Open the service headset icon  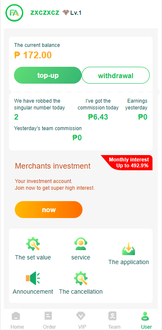point(81,244)
